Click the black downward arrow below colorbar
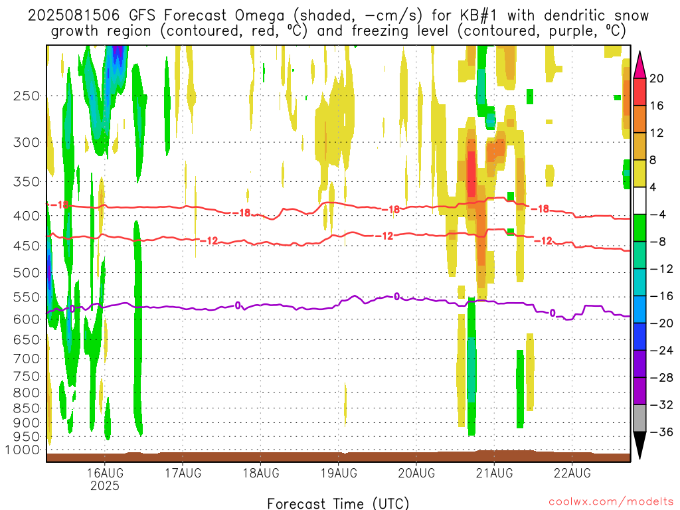 click(639, 446)
